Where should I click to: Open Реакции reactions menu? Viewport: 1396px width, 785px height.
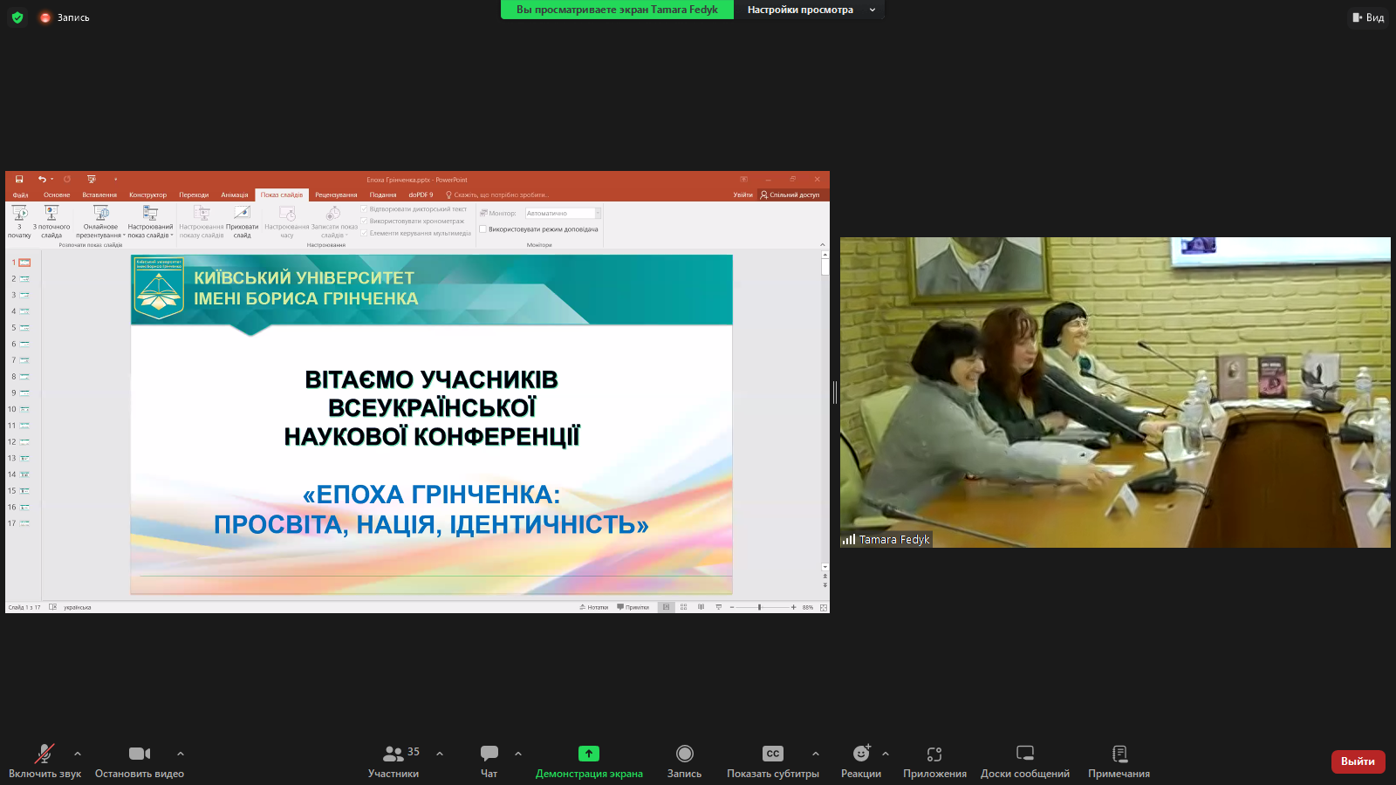click(860, 761)
